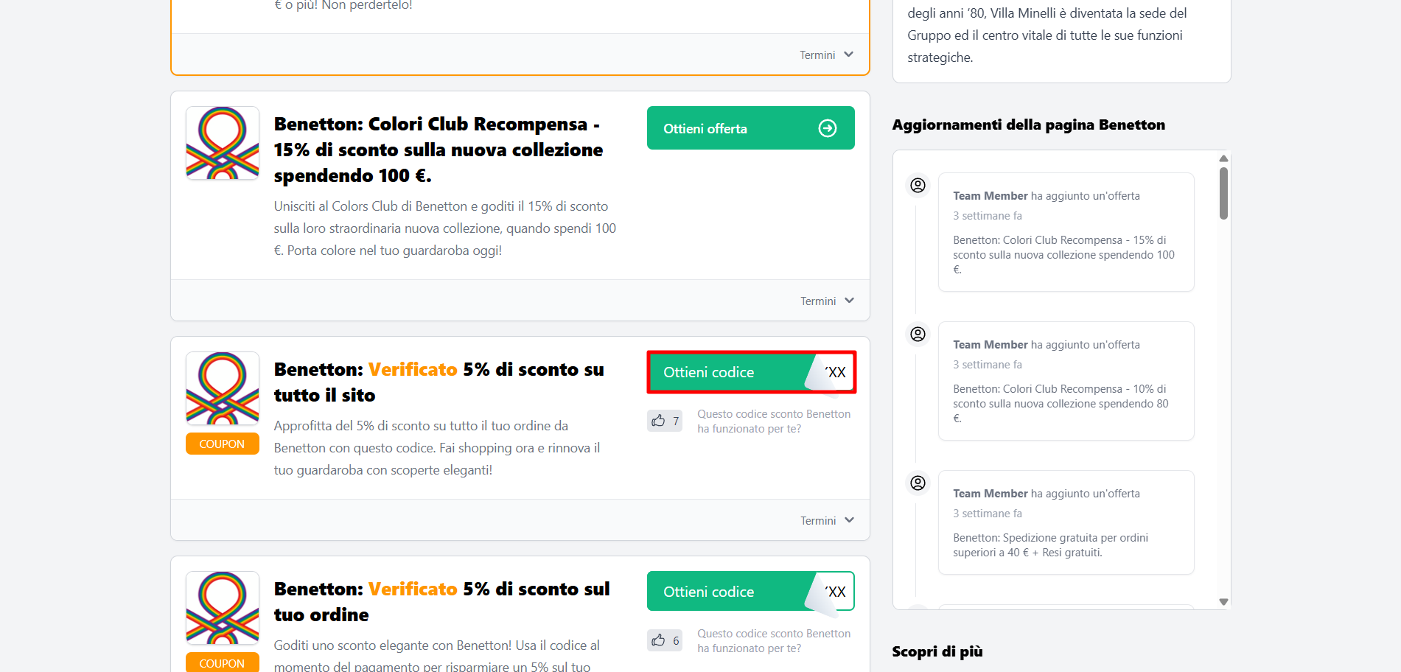
Task: Click third Team Member avatar icon
Action: click(918, 483)
